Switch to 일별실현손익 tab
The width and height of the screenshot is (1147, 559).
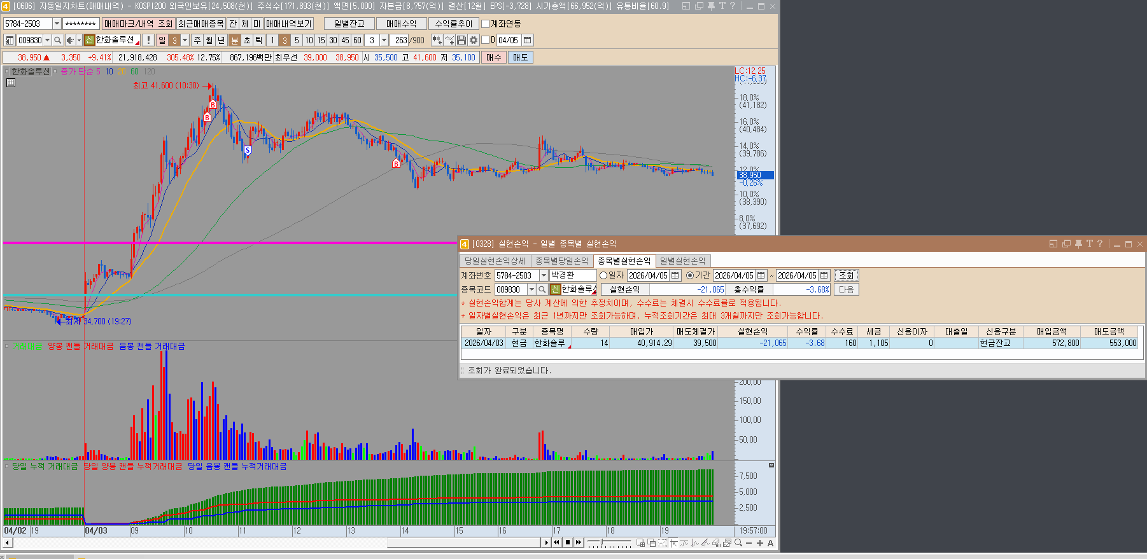click(683, 261)
